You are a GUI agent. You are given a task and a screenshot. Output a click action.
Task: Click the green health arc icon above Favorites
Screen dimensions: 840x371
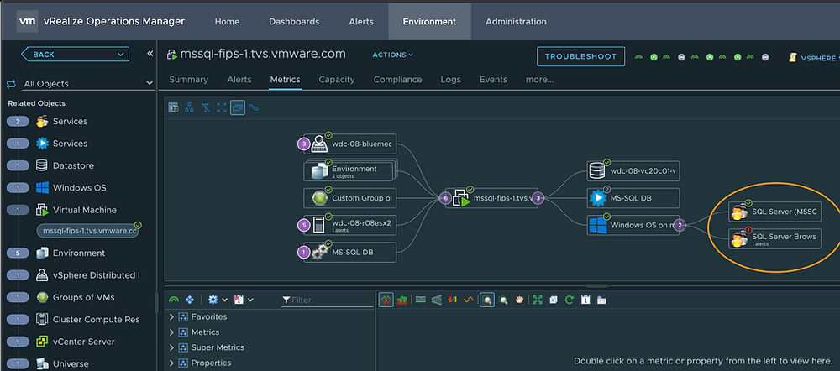tap(174, 300)
